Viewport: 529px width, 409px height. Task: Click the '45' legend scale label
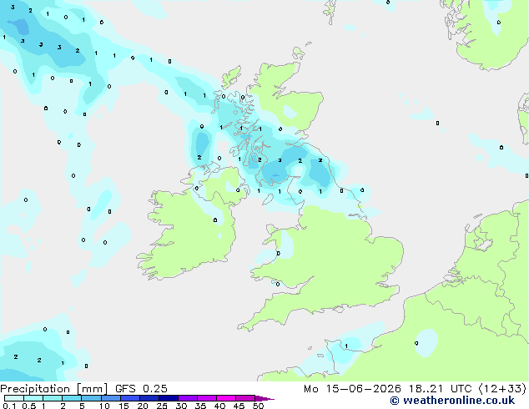click(x=239, y=406)
